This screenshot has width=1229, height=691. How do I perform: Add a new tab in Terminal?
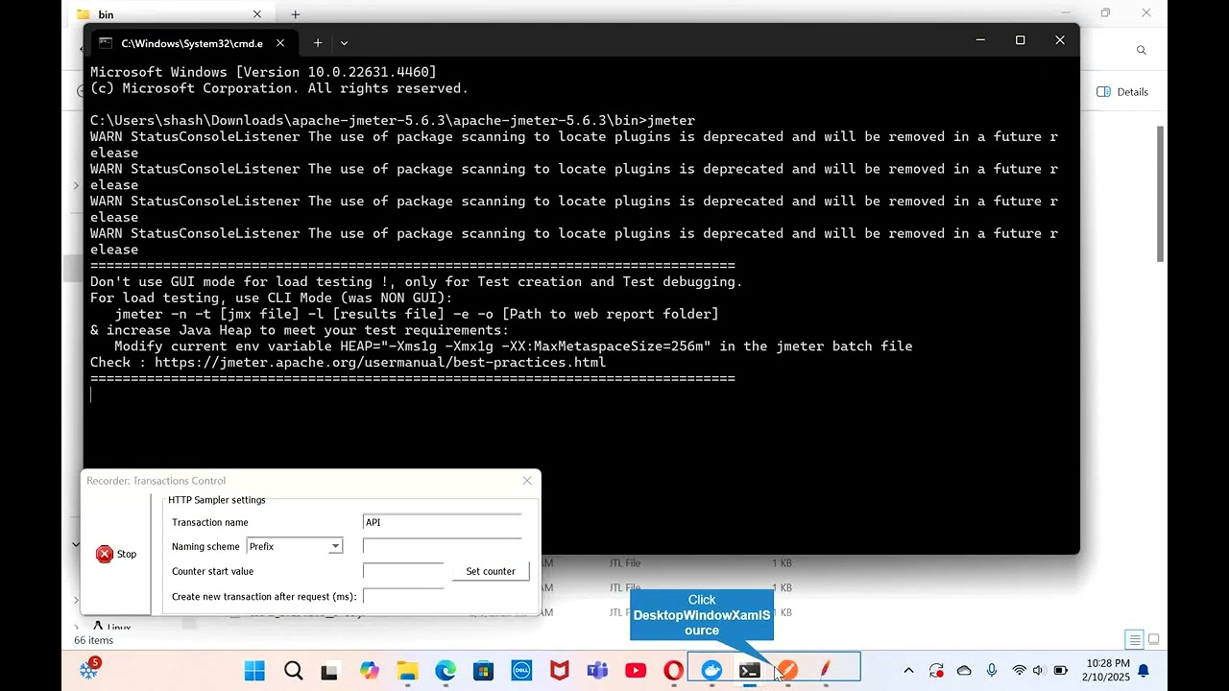[318, 43]
